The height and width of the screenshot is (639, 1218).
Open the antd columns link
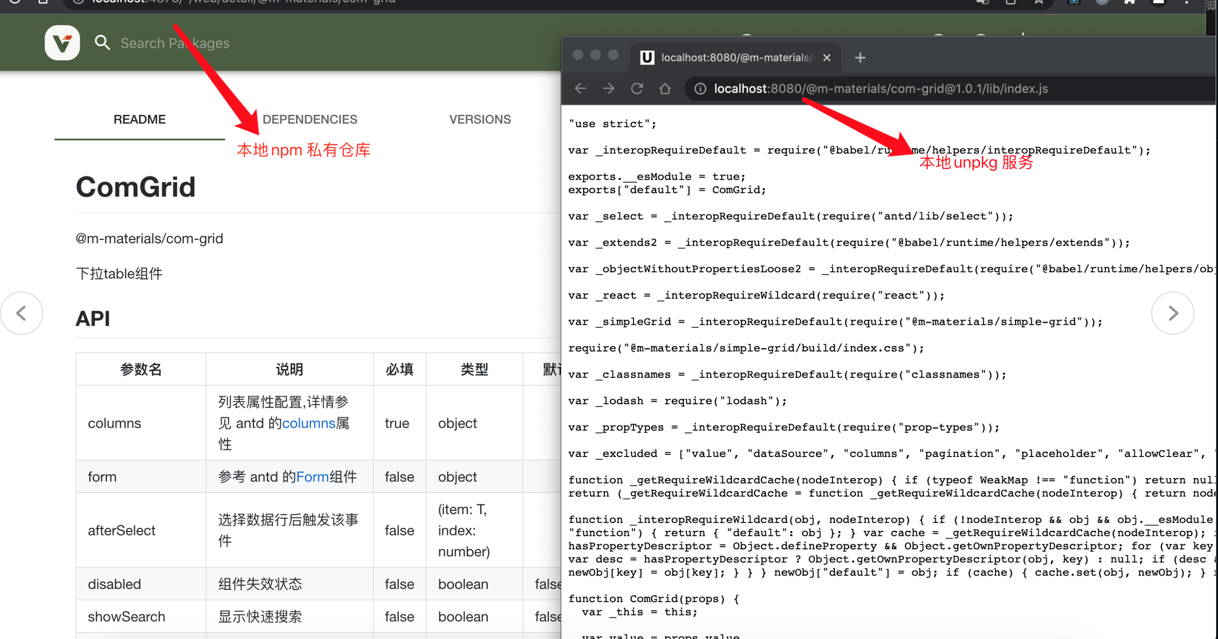[308, 423]
